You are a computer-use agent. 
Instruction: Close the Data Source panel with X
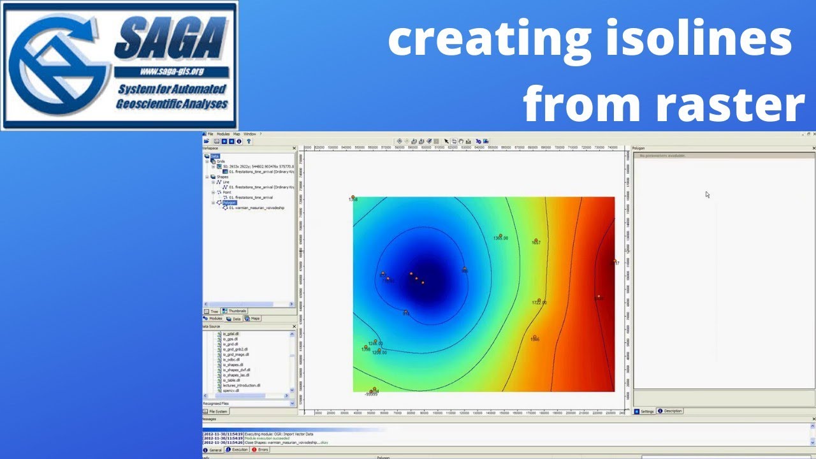pos(294,326)
